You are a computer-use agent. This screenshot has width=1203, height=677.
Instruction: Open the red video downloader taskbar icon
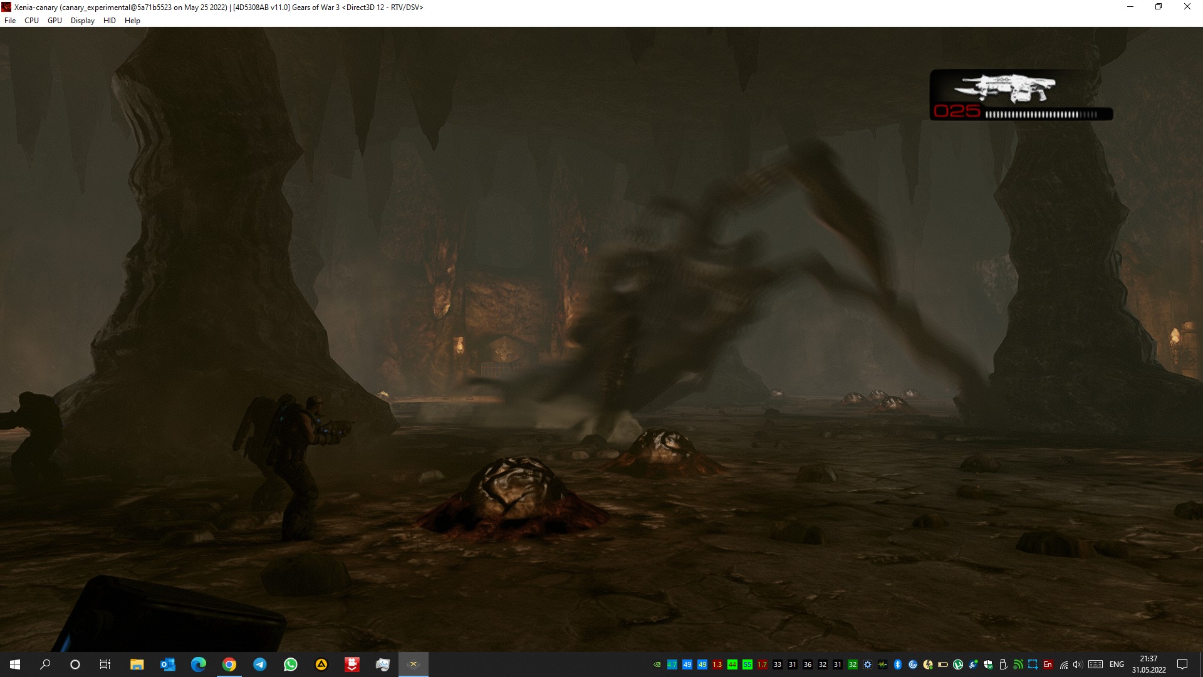click(352, 664)
